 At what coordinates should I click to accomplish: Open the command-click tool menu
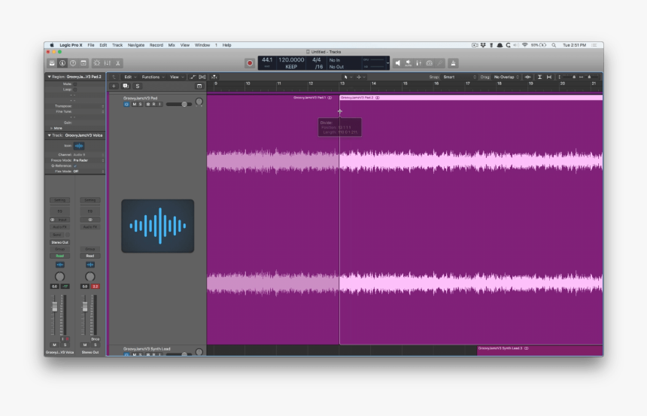(360, 77)
